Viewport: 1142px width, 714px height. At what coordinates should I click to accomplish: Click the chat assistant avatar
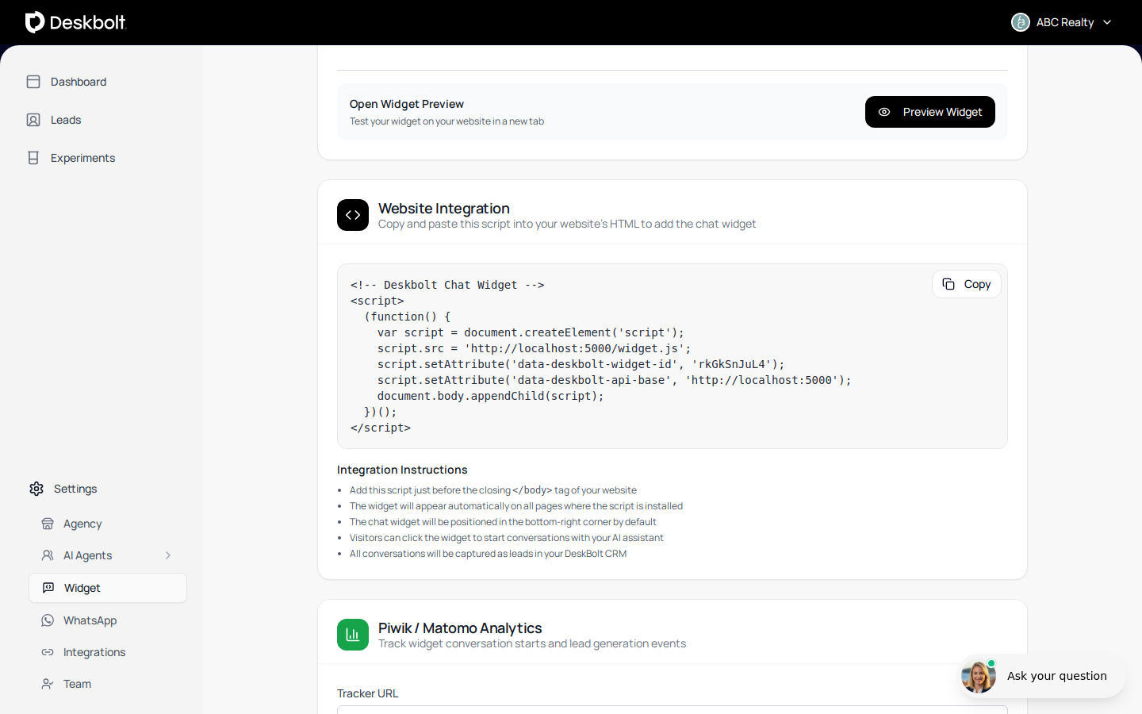click(x=979, y=676)
